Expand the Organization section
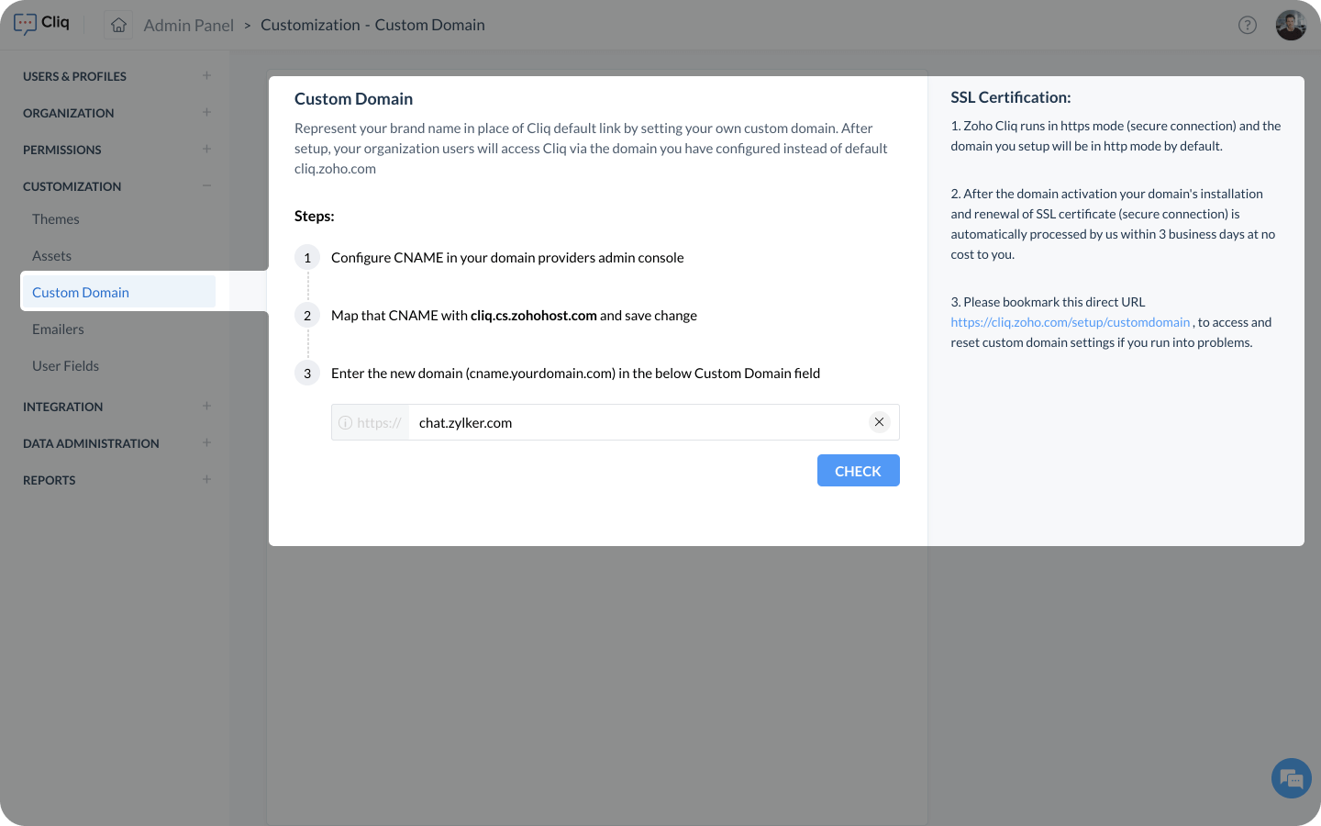This screenshot has width=1321, height=826. point(206,112)
